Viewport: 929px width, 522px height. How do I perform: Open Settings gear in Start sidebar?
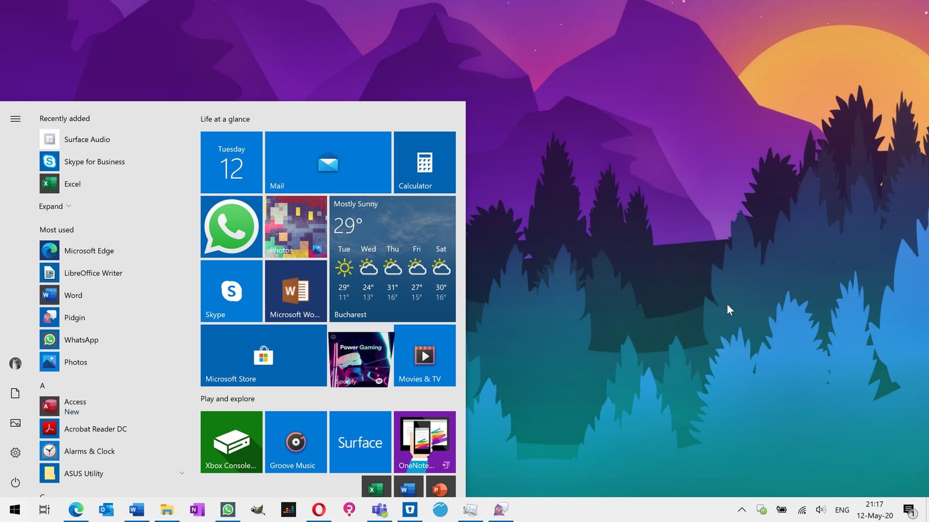pos(16,452)
